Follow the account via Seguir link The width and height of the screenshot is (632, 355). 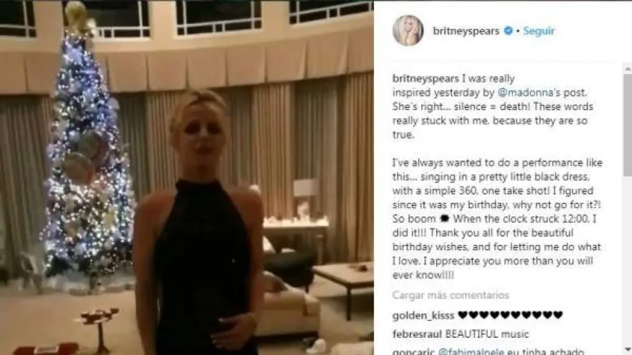tap(539, 31)
